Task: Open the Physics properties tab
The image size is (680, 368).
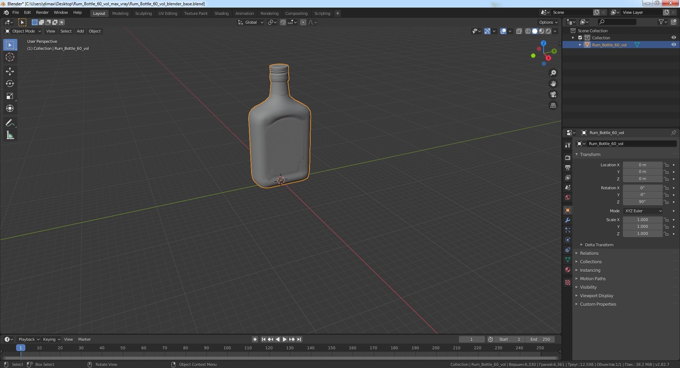Action: 568,240
